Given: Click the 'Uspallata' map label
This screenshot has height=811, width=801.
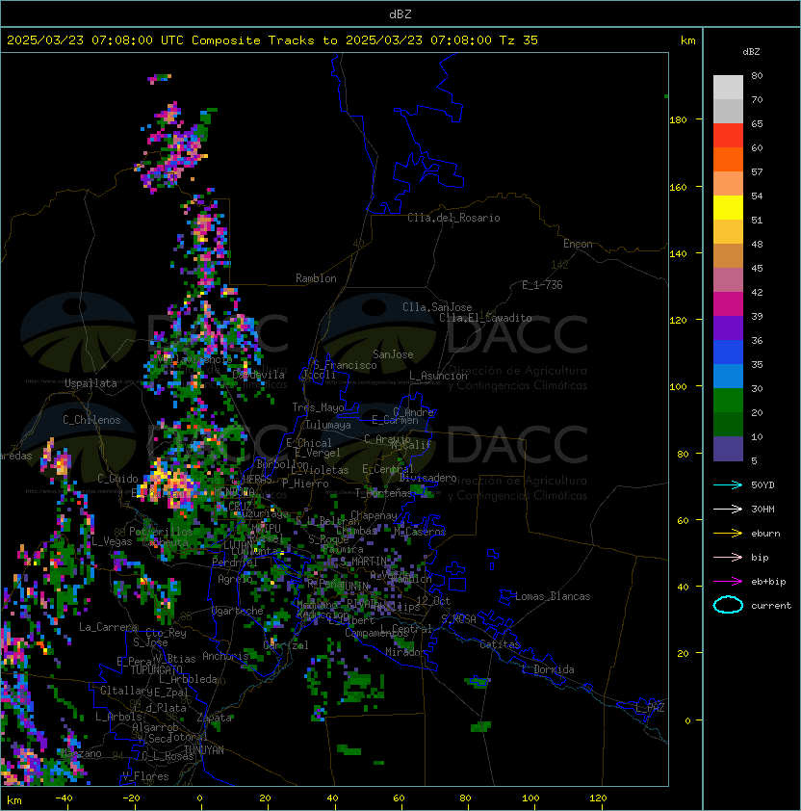Looking at the screenshot, I should coord(90,383).
